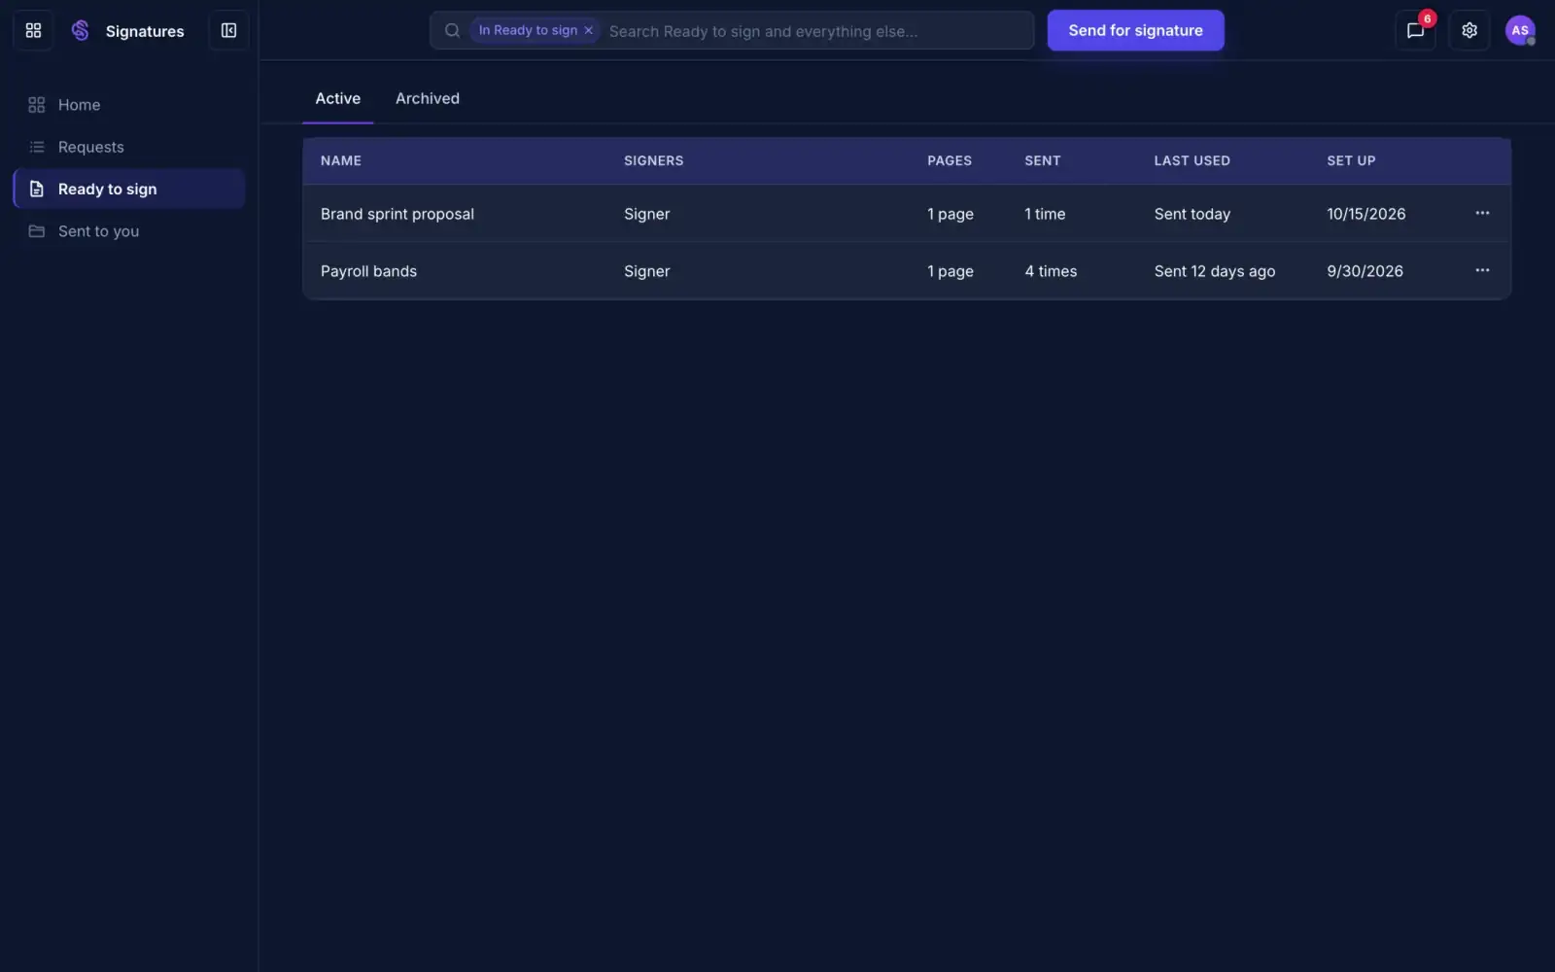Click the '1 time' sent count

(1045, 214)
